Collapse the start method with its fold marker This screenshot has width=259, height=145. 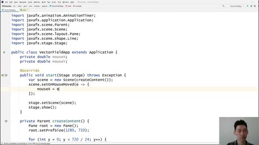(10, 75)
